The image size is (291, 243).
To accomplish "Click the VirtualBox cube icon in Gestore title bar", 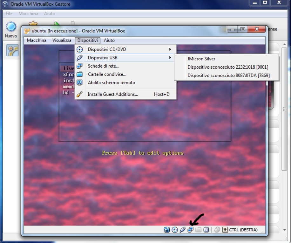I will [5, 4].
